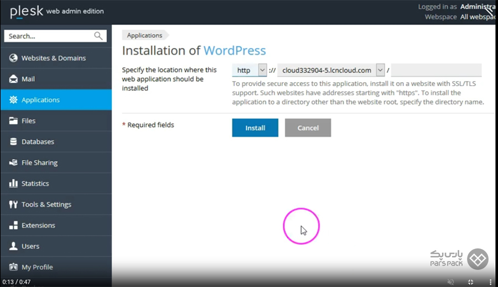Go to Mail section
Image resolution: width=498 pixels, height=287 pixels.
point(56,79)
